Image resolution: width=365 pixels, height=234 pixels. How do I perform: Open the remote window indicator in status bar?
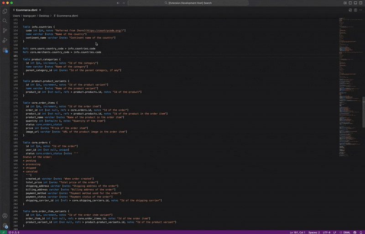pyautogui.click(x=3, y=232)
